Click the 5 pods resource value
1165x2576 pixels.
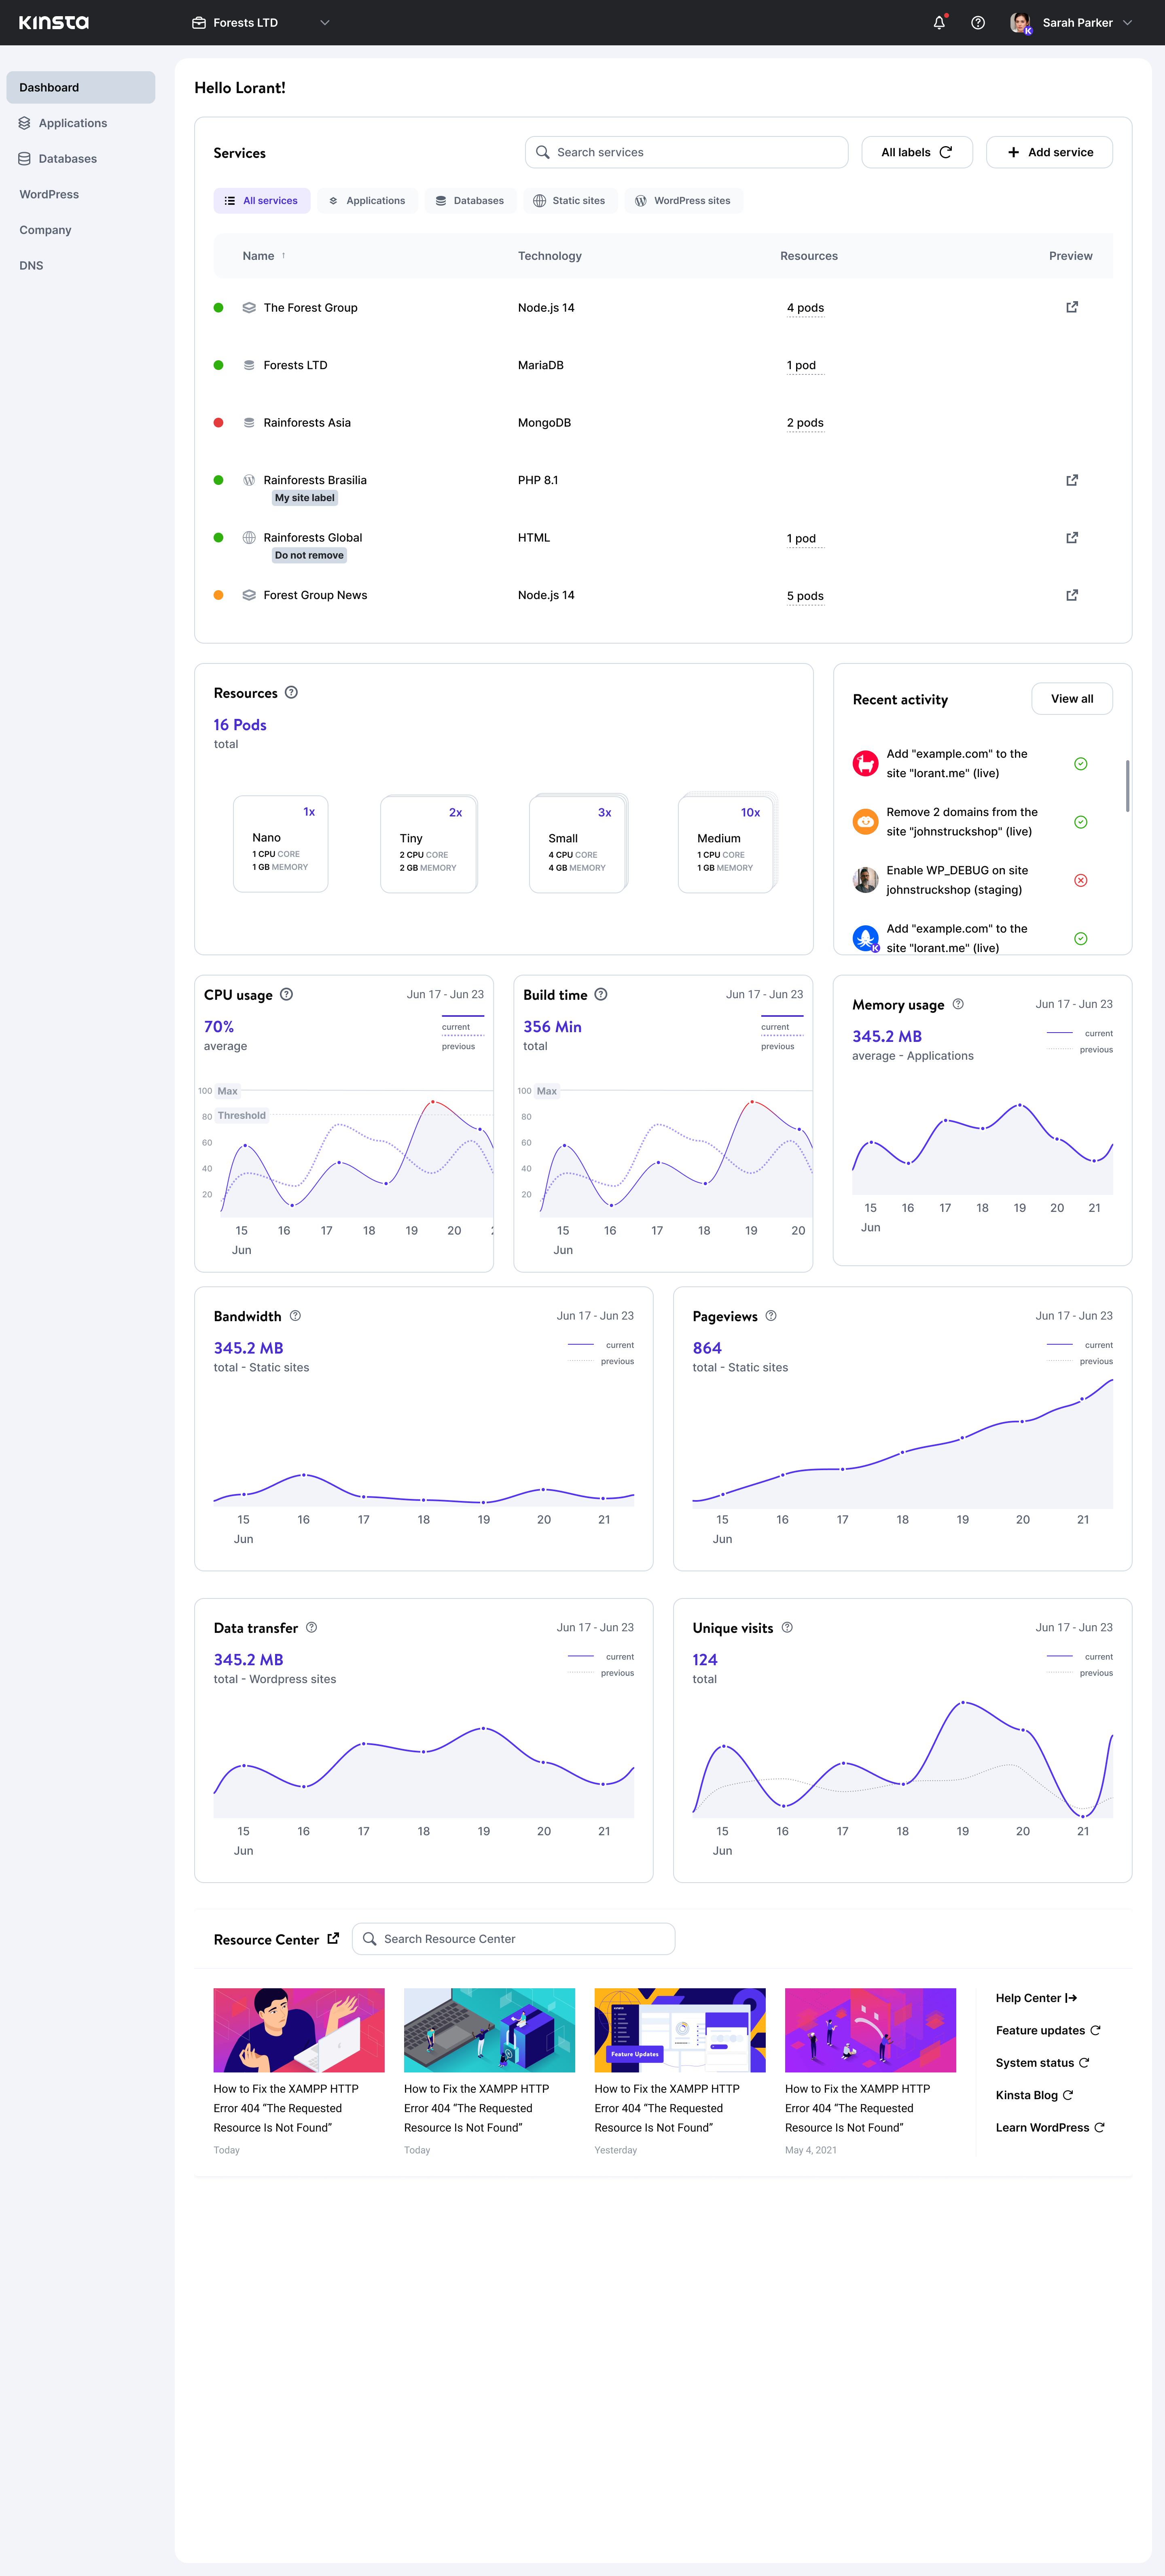tap(805, 596)
